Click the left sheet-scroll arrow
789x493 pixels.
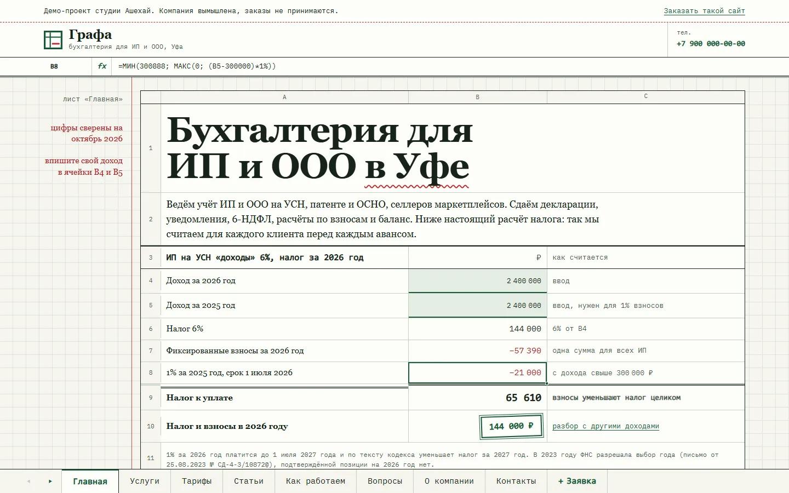pos(28,481)
